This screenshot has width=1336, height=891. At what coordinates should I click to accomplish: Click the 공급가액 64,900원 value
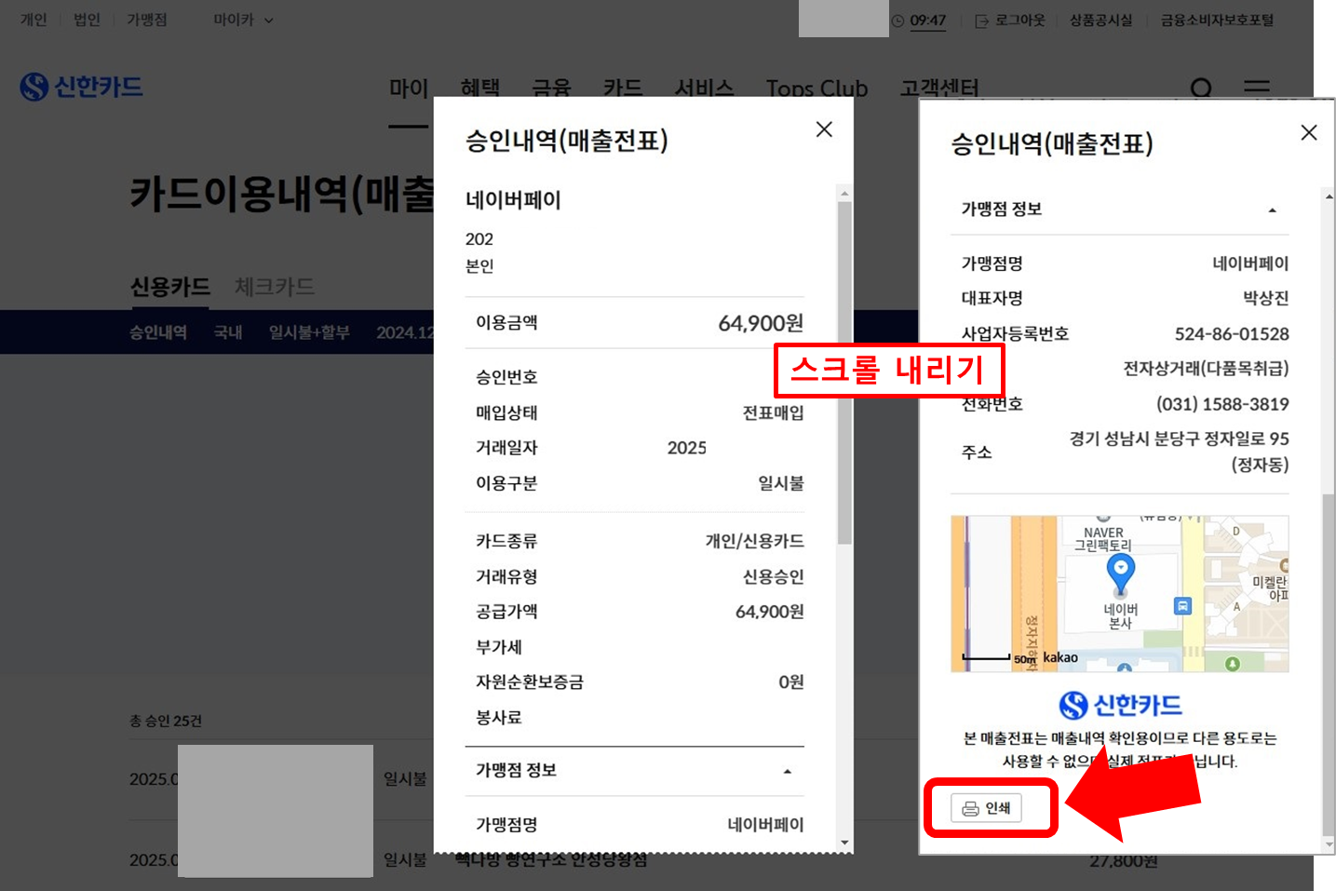pyautogui.click(x=769, y=612)
